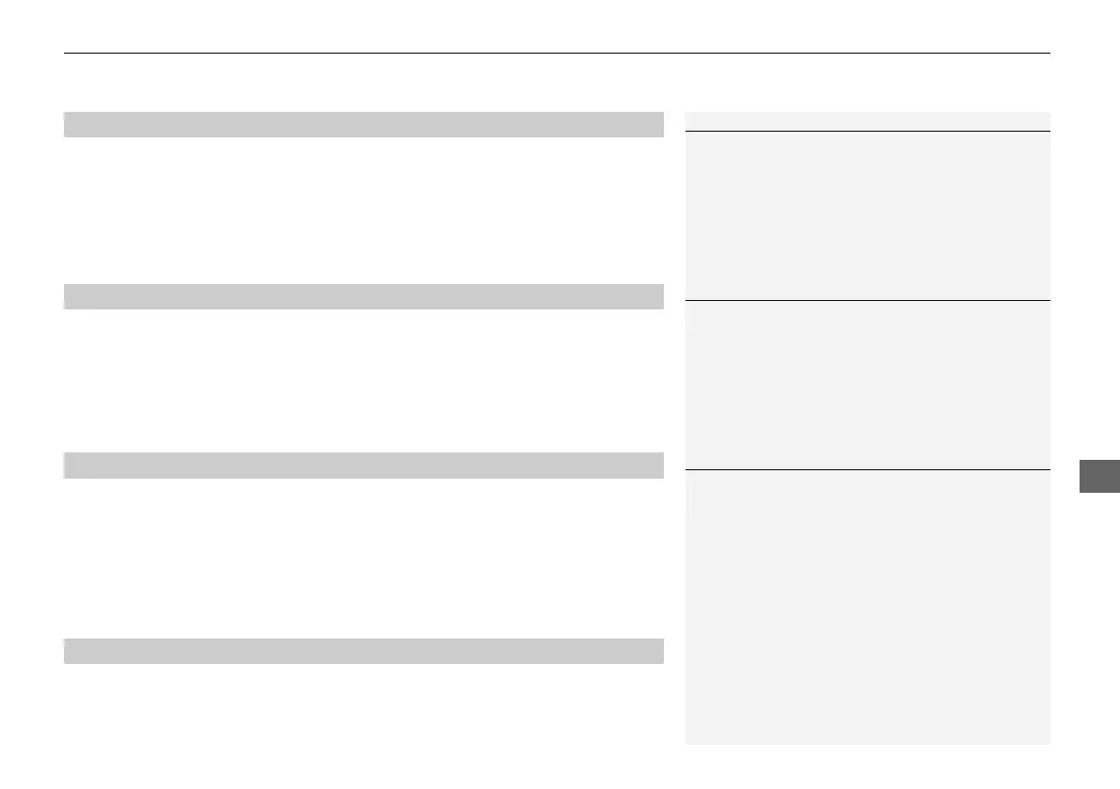
Task: Click divider between middle and bottom sidebar panels
Action: 867,469
